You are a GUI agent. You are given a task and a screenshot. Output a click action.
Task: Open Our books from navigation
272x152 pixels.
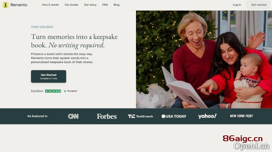point(71,5)
